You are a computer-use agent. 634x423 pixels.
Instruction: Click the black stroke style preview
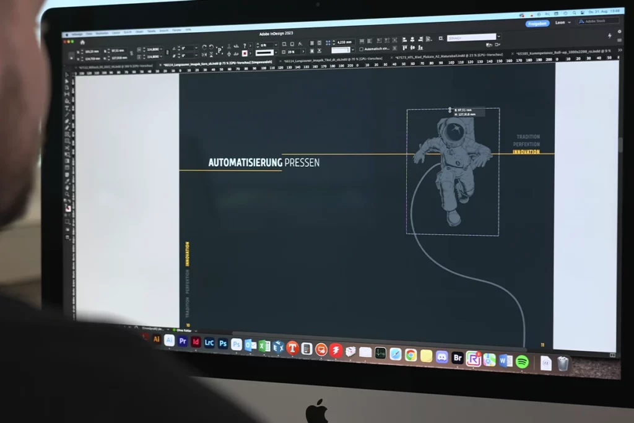pos(264,53)
